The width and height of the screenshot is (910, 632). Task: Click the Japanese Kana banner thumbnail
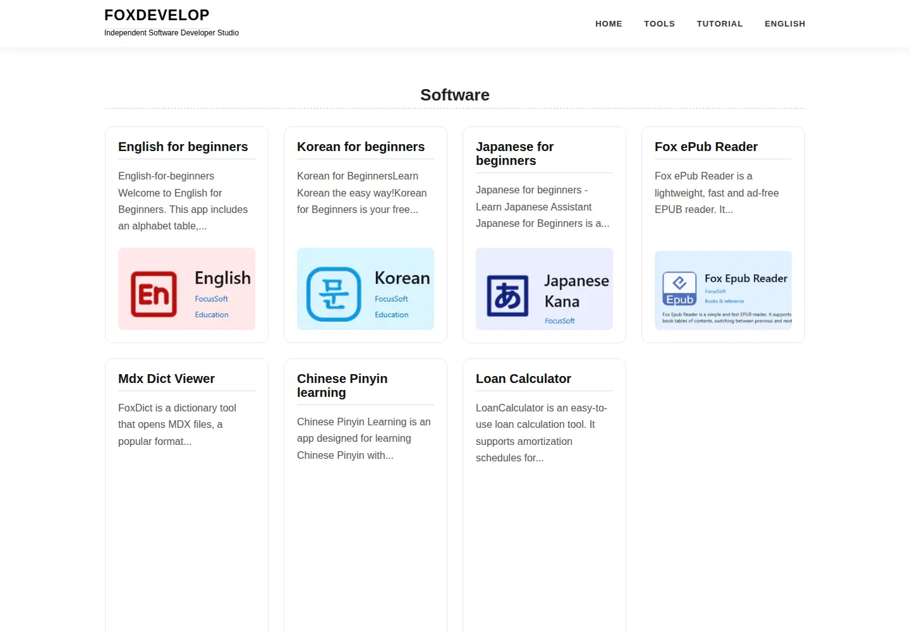coord(544,289)
